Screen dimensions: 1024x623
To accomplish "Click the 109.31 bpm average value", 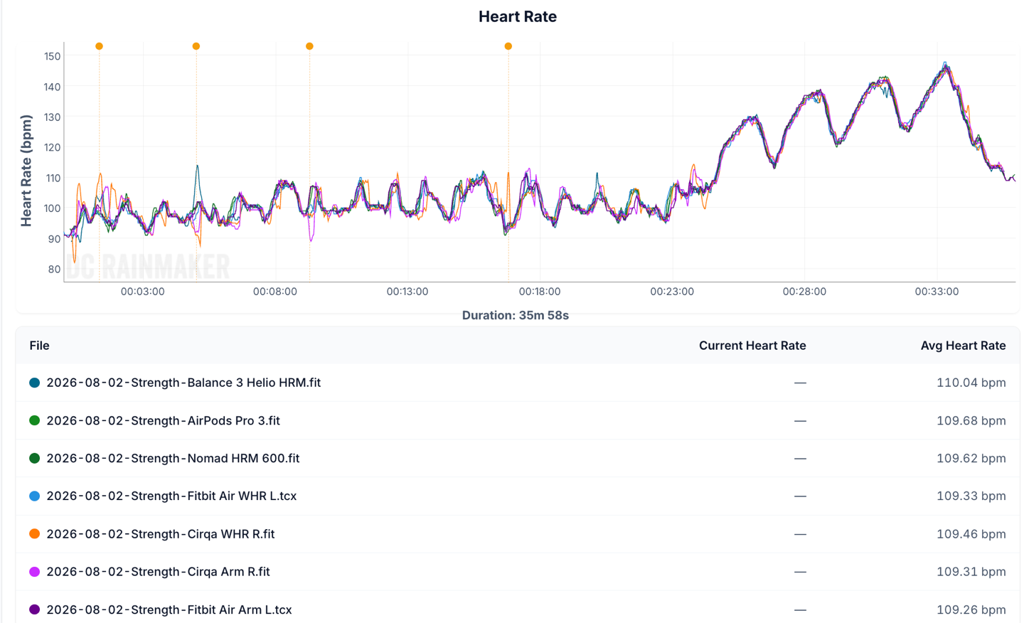I will 971,572.
